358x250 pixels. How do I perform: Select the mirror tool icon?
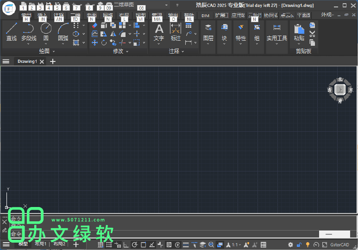point(113,34)
